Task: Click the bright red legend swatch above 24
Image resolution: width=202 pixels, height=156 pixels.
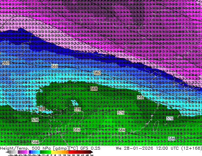Action: [69, 152]
